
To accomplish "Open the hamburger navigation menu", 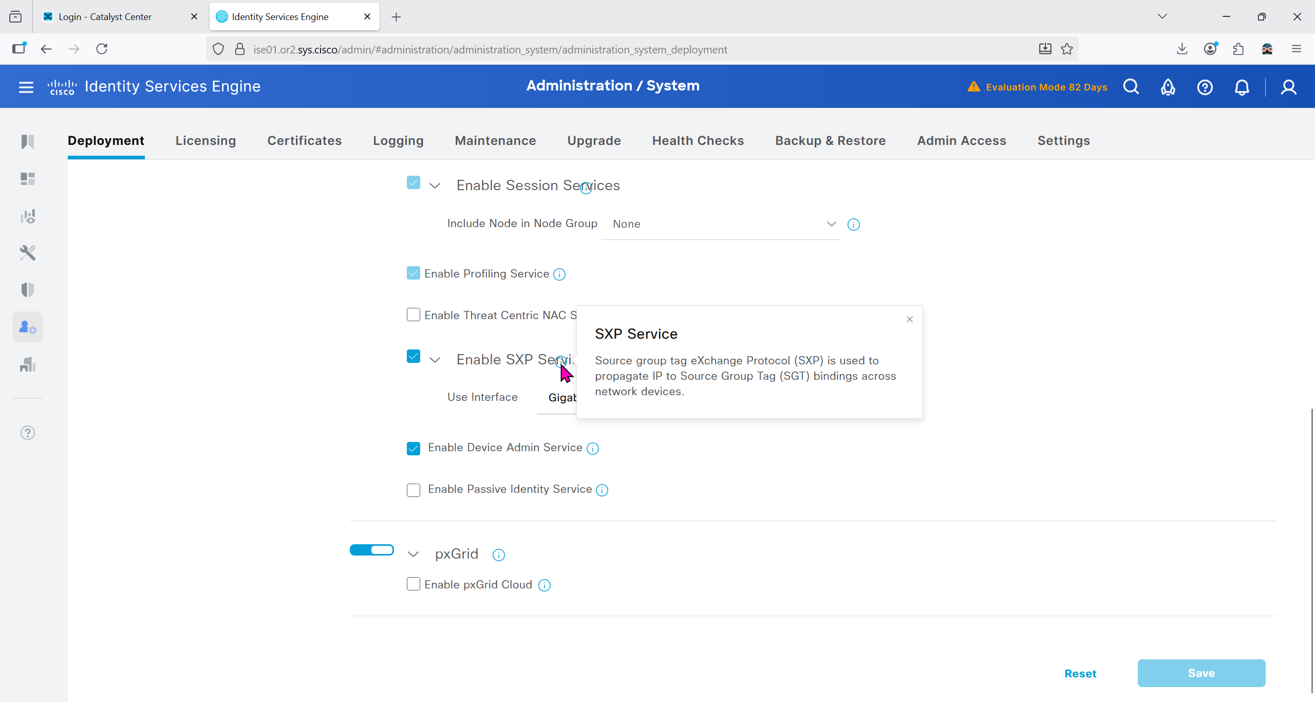I will (26, 87).
